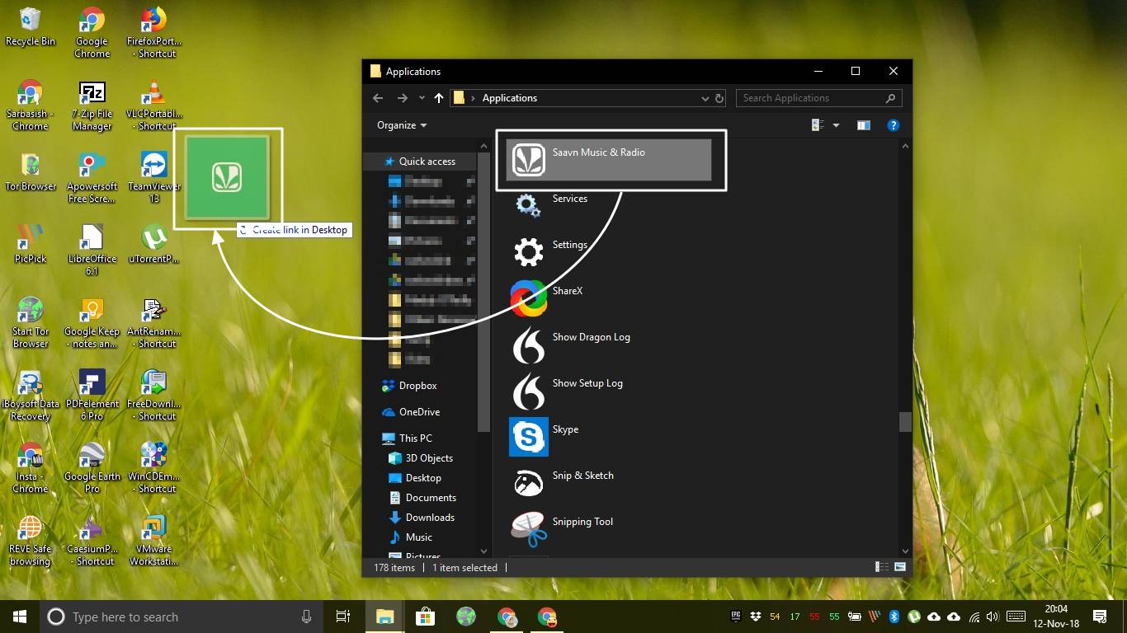Switch to details view layout

tap(881, 567)
